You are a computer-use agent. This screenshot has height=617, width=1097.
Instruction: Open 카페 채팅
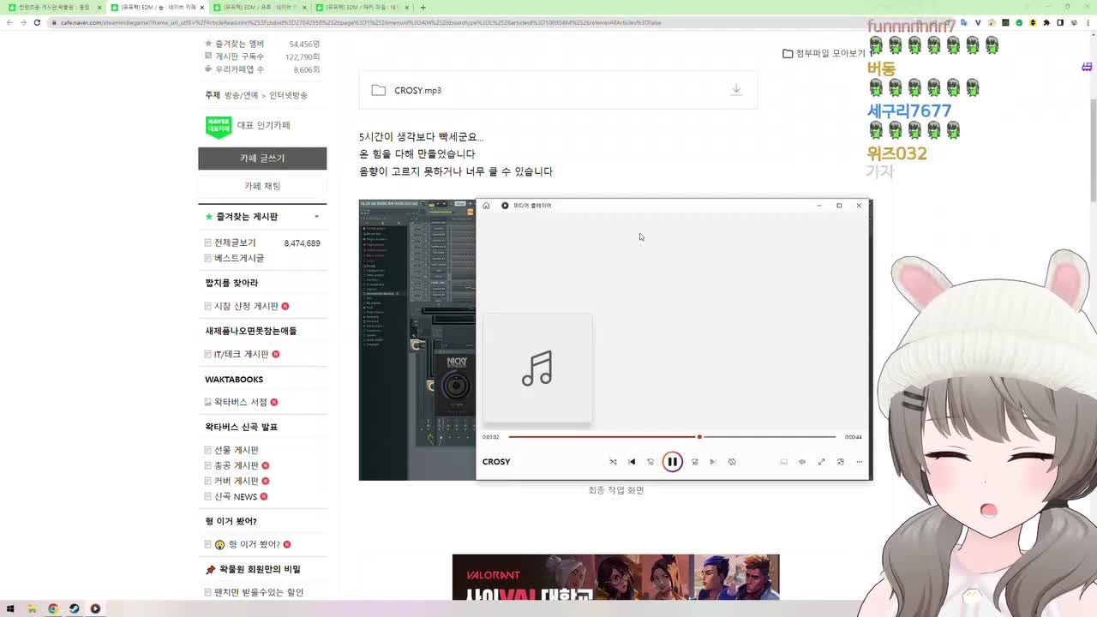click(x=262, y=186)
